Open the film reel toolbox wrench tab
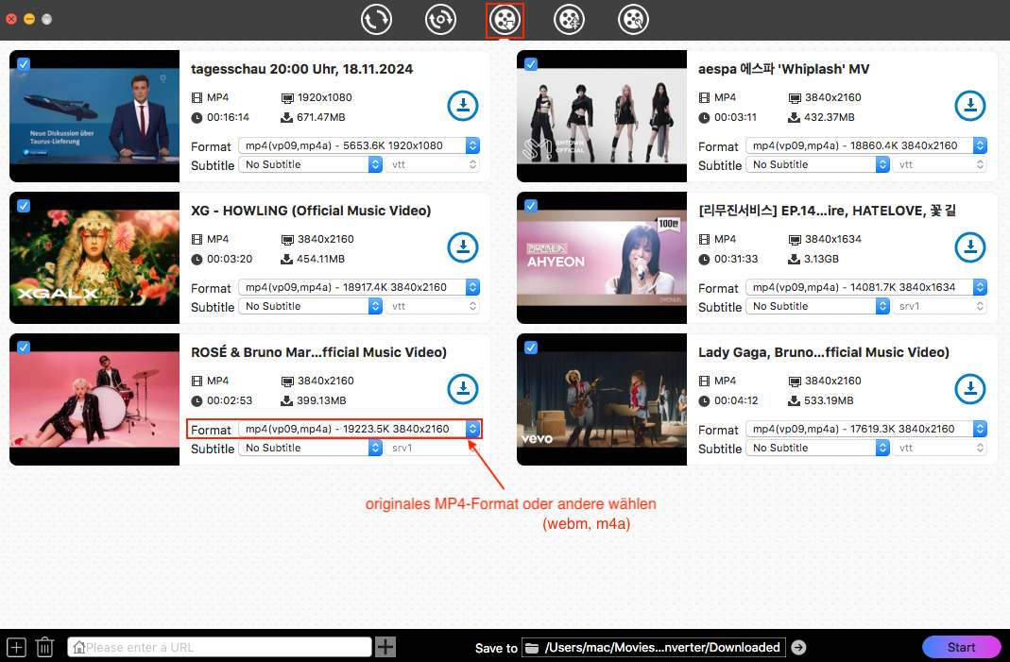Viewport: 1010px width, 662px height. click(x=633, y=19)
